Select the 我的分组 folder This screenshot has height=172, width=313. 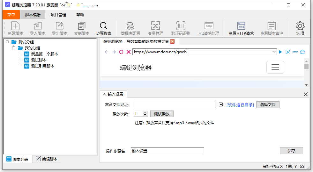pos(32,48)
